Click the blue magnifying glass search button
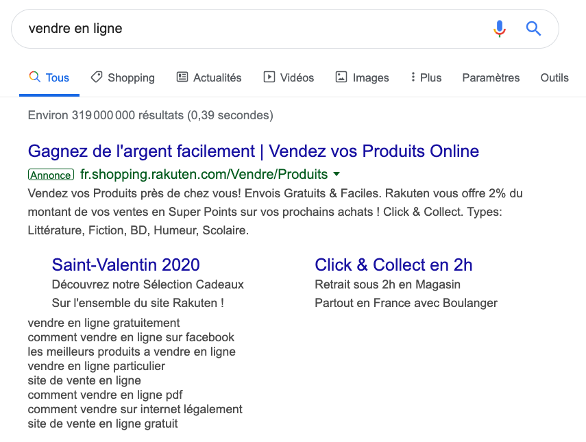 [533, 28]
